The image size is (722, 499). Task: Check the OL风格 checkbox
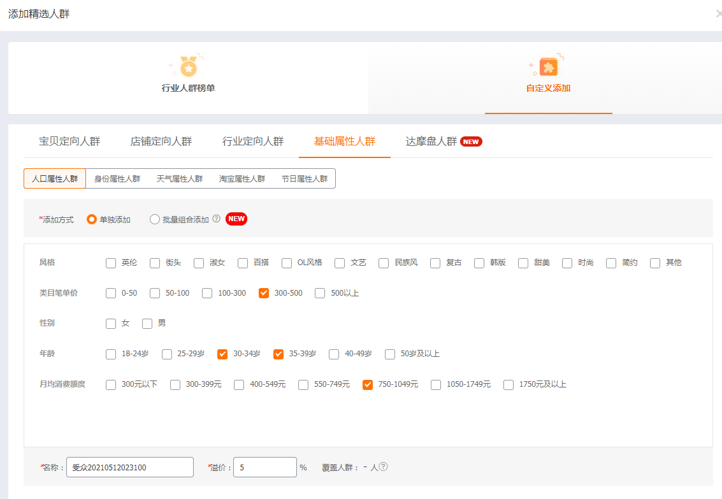coord(286,263)
